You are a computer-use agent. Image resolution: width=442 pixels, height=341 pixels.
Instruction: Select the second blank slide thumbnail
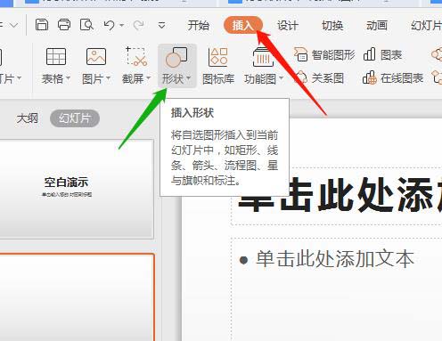(x=78, y=297)
